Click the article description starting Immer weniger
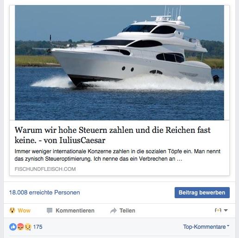This screenshot has height=238, width=239. pyautogui.click(x=117, y=155)
